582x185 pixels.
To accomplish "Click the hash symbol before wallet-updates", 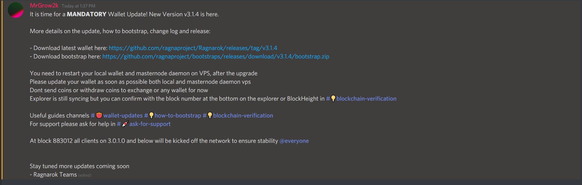I will pyautogui.click(x=93, y=116).
